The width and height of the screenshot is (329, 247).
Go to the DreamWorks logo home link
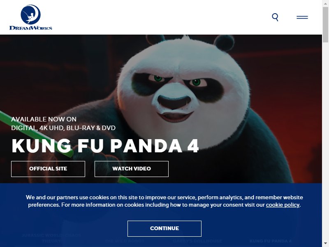30,17
